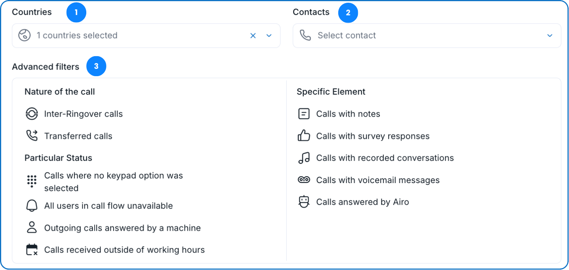Click the Airo robot icon

pos(304,202)
